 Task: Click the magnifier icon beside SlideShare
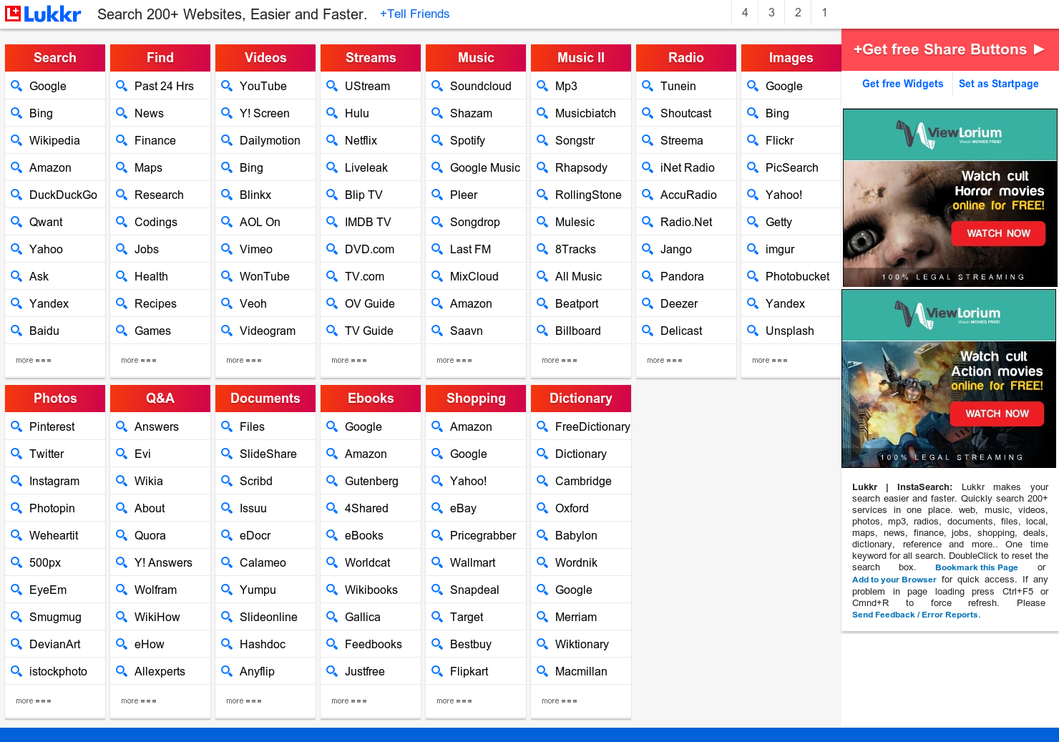pyautogui.click(x=227, y=454)
